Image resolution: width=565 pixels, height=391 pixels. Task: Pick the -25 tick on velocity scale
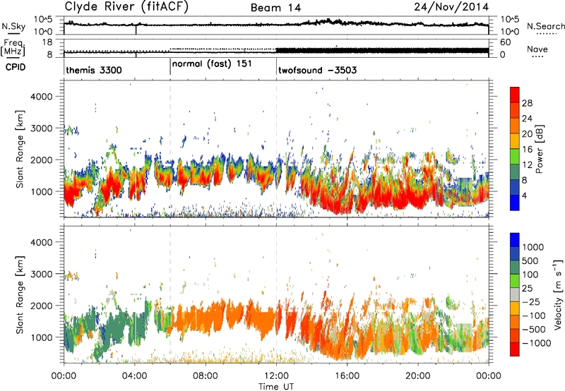(x=531, y=302)
